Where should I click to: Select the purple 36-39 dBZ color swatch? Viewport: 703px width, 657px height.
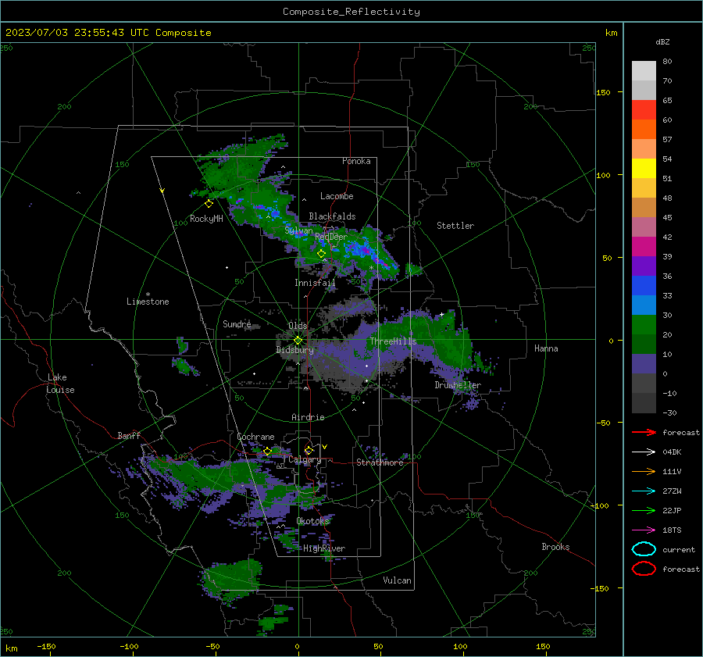pyautogui.click(x=644, y=266)
